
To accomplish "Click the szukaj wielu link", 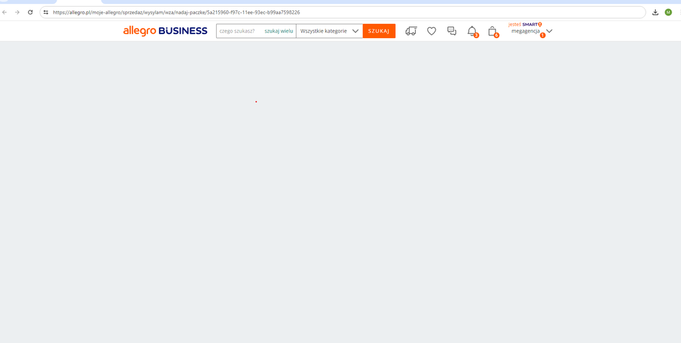I will 279,31.
